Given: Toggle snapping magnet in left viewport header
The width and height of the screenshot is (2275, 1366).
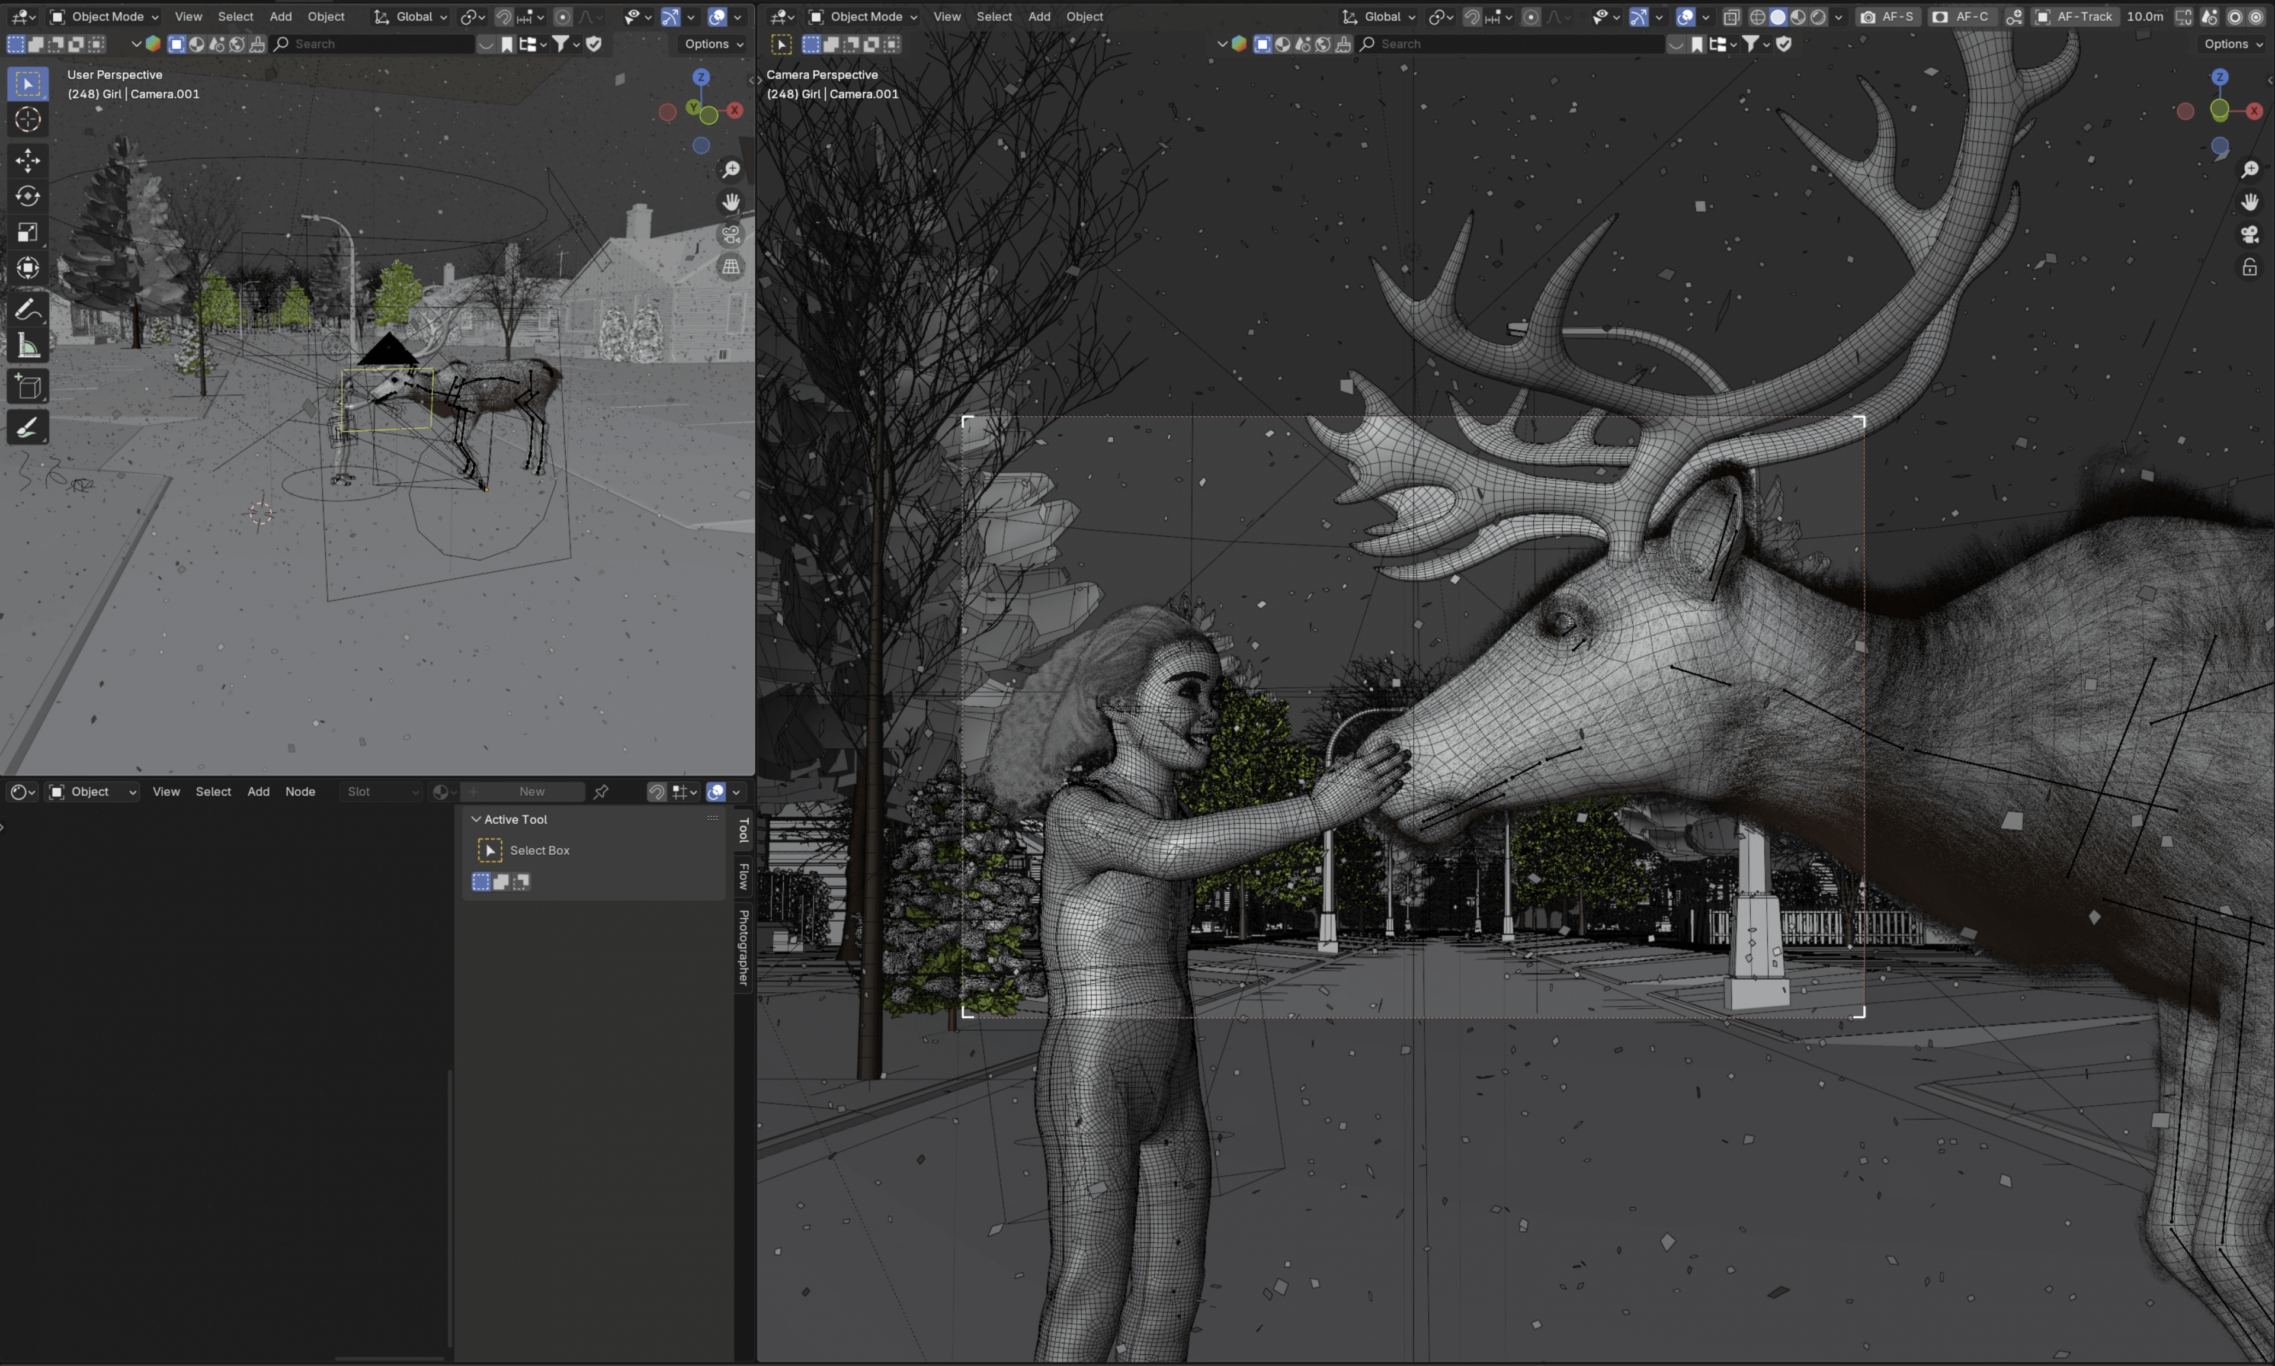Looking at the screenshot, I should tap(504, 17).
